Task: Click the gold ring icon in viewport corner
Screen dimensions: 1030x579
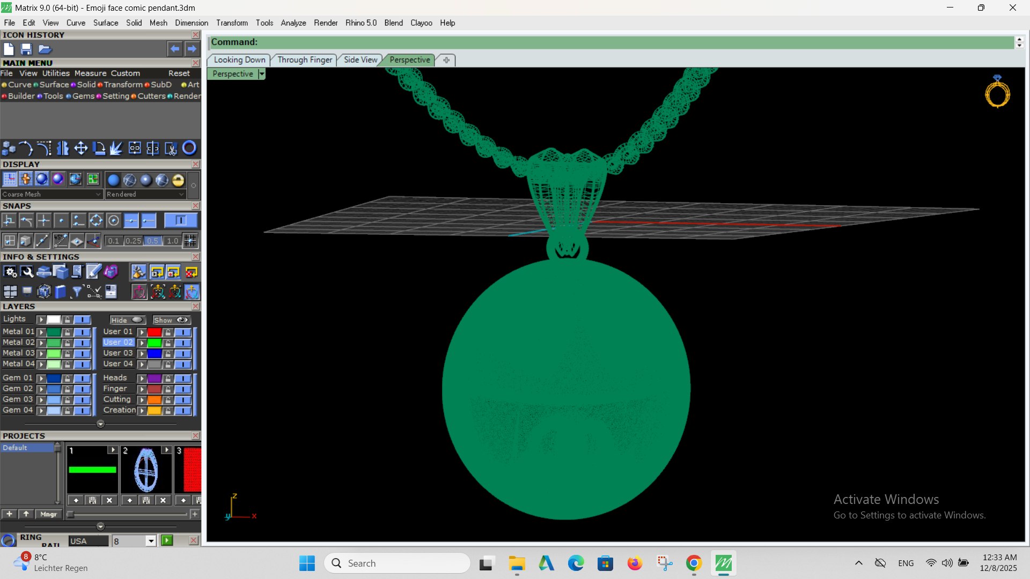Action: (x=997, y=92)
